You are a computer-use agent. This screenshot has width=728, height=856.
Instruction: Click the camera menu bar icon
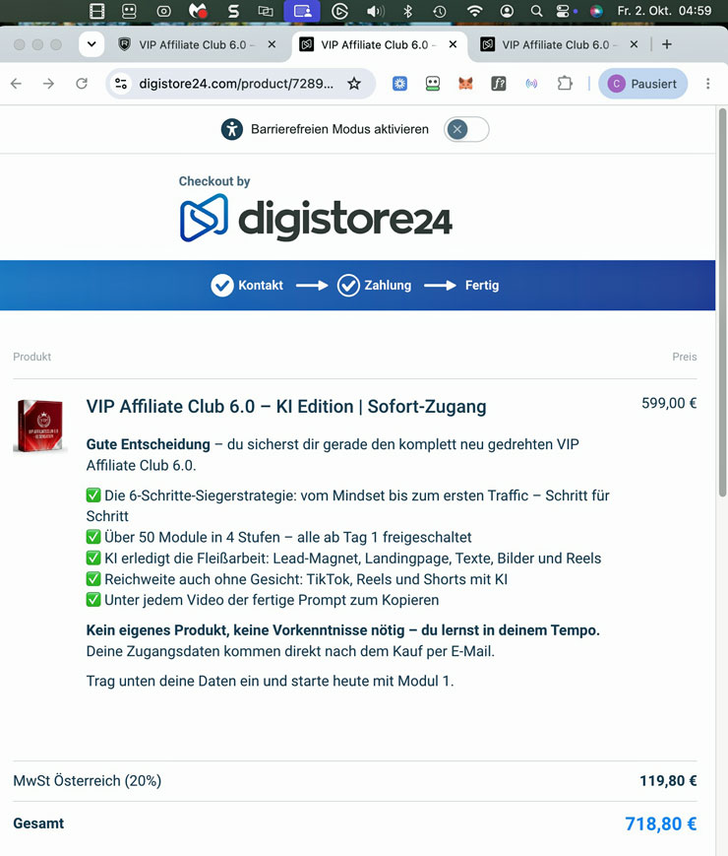point(163,11)
